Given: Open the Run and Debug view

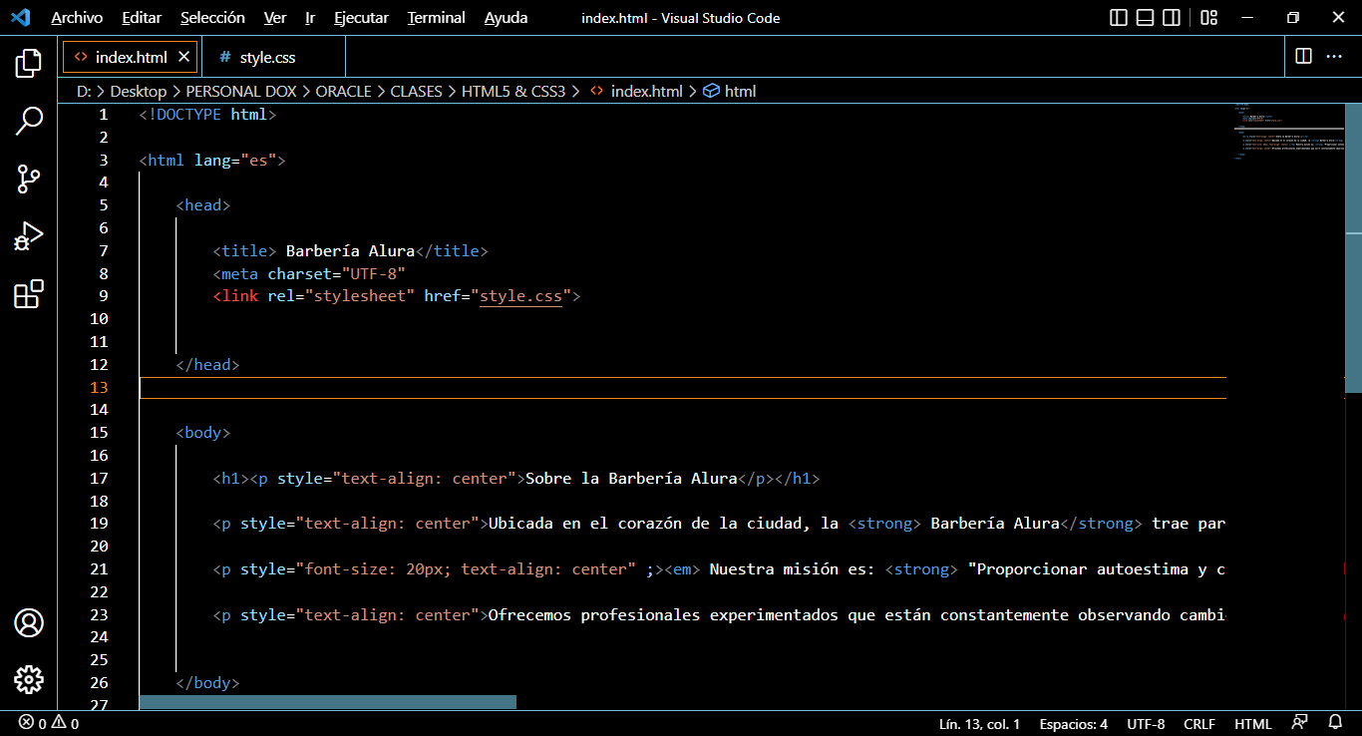Looking at the screenshot, I should [29, 236].
